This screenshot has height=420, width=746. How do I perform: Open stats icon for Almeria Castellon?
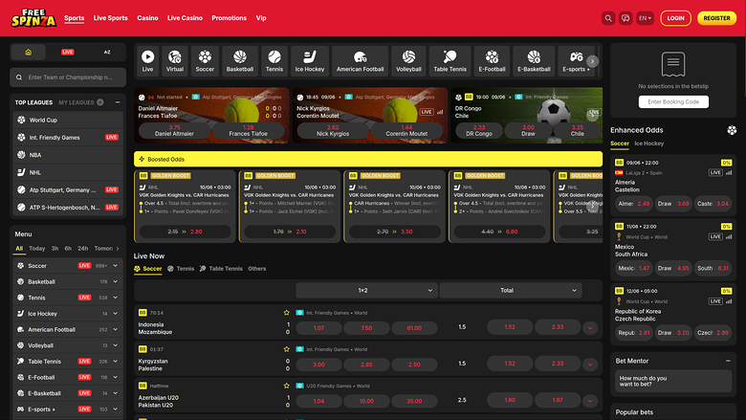coord(729,172)
